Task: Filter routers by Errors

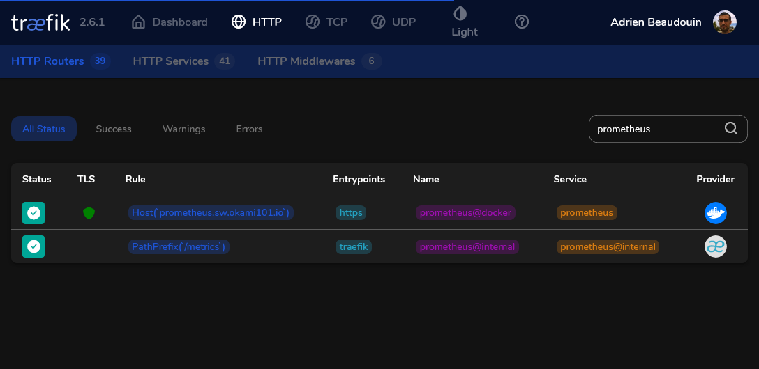Action: pos(249,129)
